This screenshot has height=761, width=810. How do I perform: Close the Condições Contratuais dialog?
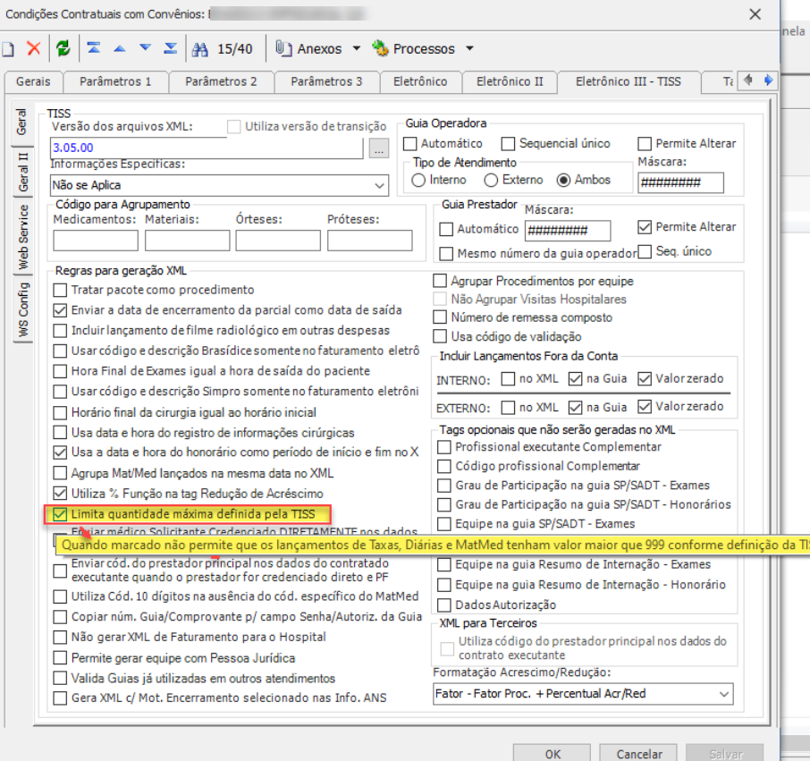click(x=755, y=14)
